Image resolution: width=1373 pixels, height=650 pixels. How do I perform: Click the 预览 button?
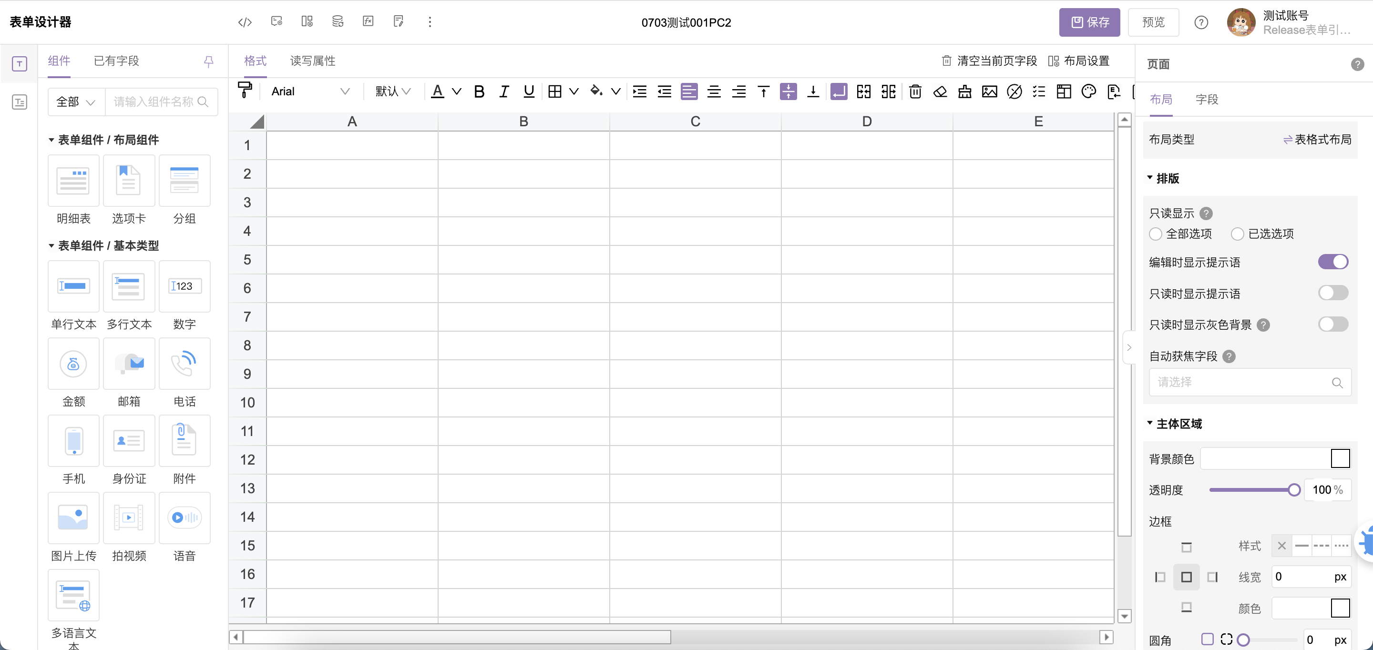point(1153,22)
